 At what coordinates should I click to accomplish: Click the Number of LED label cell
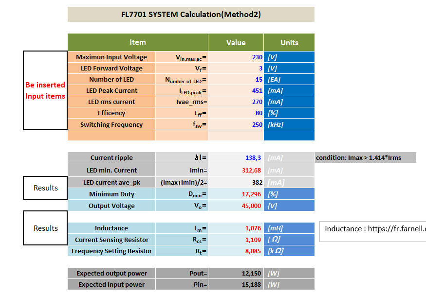(x=111, y=80)
